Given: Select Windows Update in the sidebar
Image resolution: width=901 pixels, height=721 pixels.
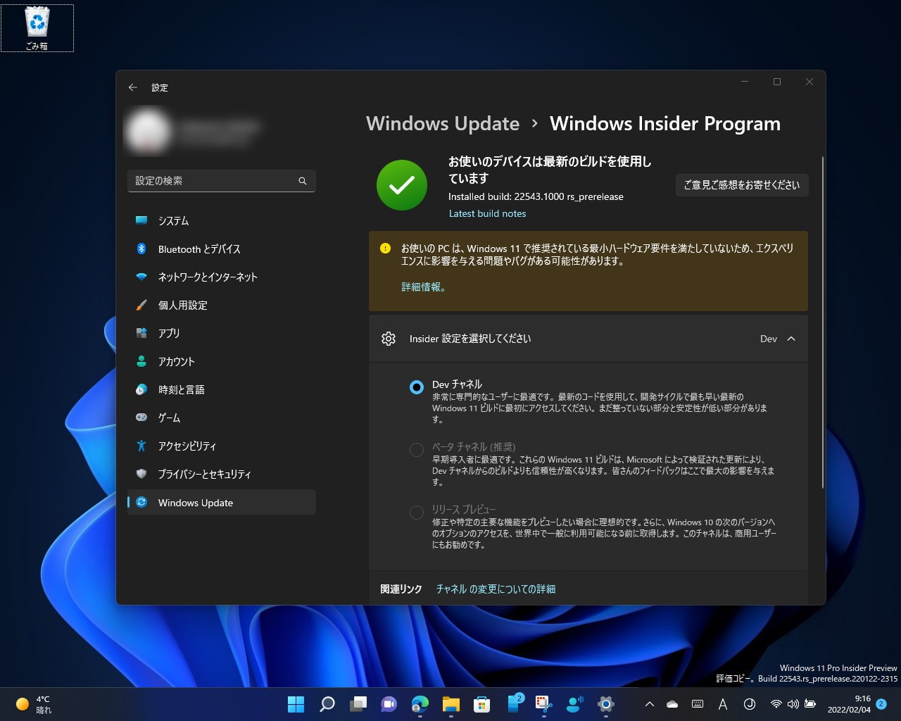Looking at the screenshot, I should pos(195,503).
